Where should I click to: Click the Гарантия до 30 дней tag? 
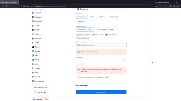coord(83,38)
